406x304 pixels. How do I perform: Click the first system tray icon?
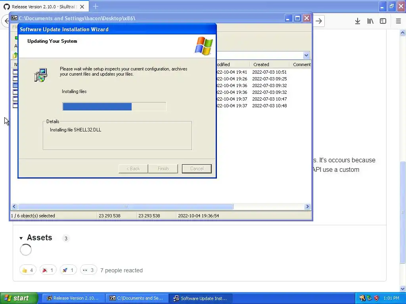362,298
